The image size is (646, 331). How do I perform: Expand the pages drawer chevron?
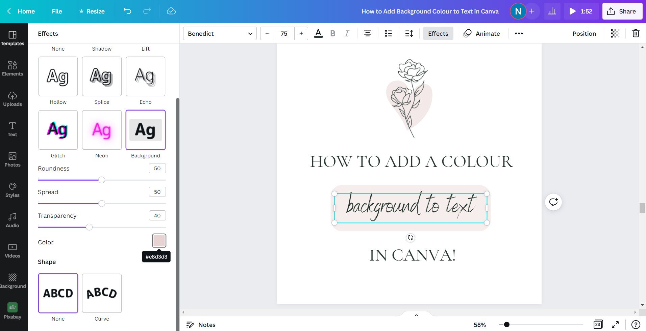tap(416, 315)
